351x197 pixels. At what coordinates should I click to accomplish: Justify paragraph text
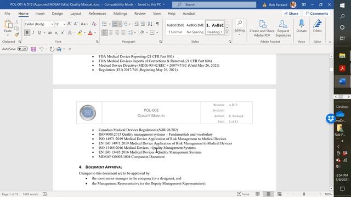123,33
